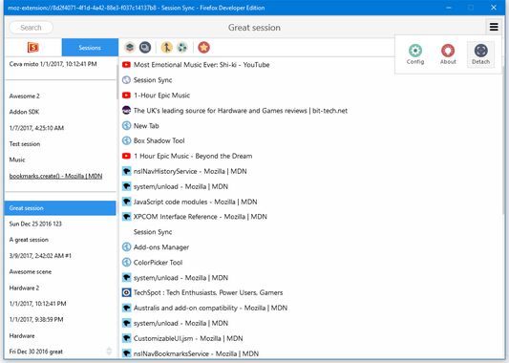Select the Test session entry
Viewport: 509px width, 363px height.
pos(25,144)
